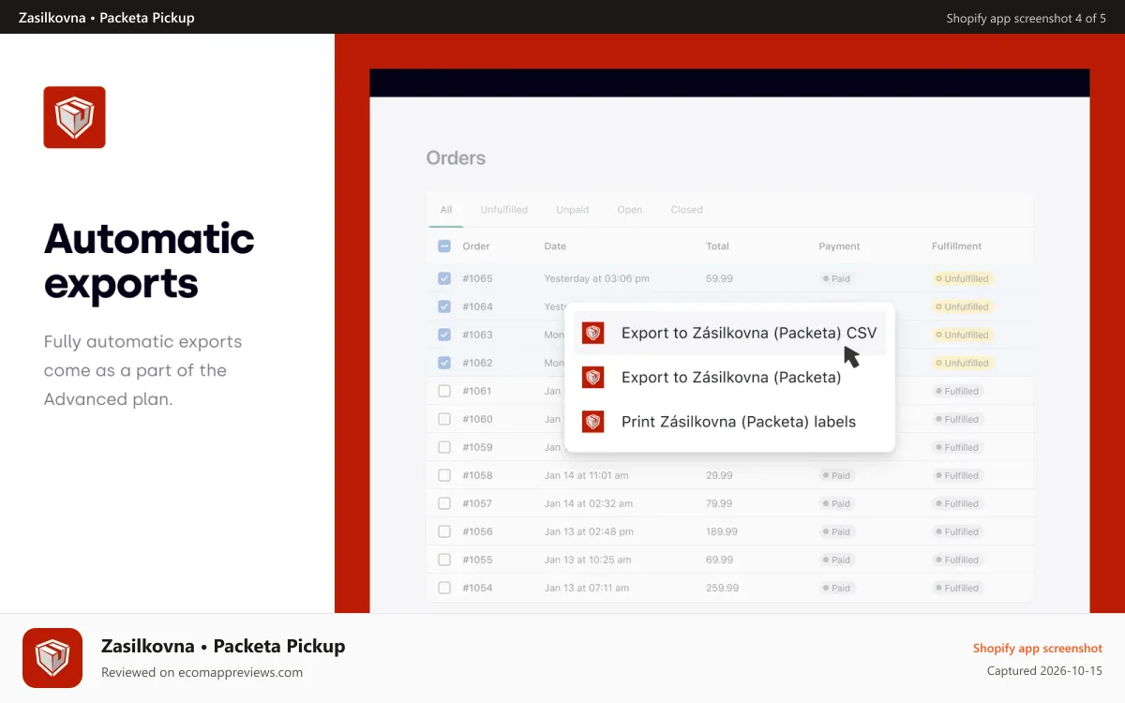Click the Orders page heading

pyautogui.click(x=456, y=157)
